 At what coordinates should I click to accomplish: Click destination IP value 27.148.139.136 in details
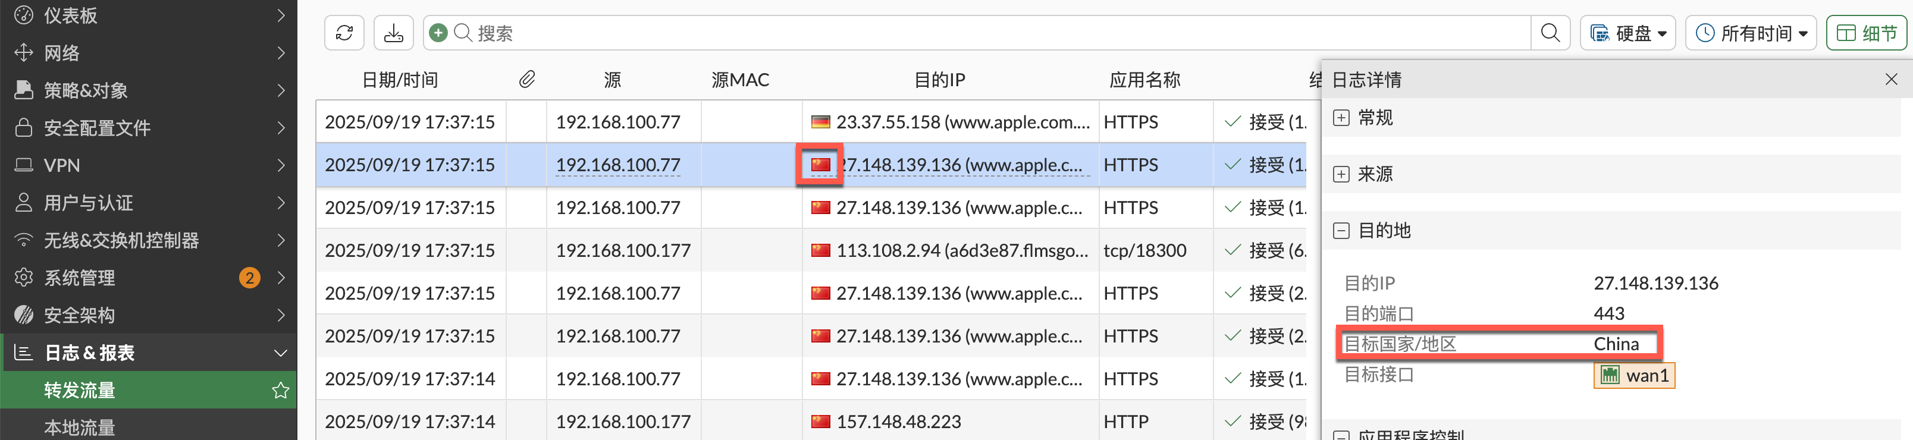click(1655, 284)
